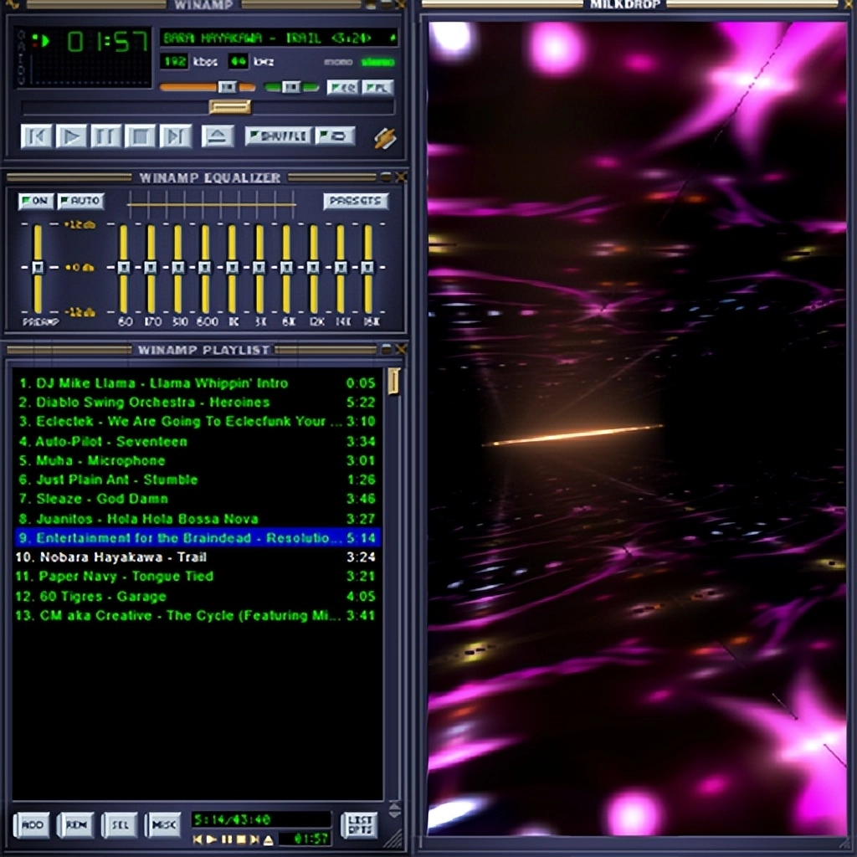
Task: Click the Previous track button
Action: (36, 136)
